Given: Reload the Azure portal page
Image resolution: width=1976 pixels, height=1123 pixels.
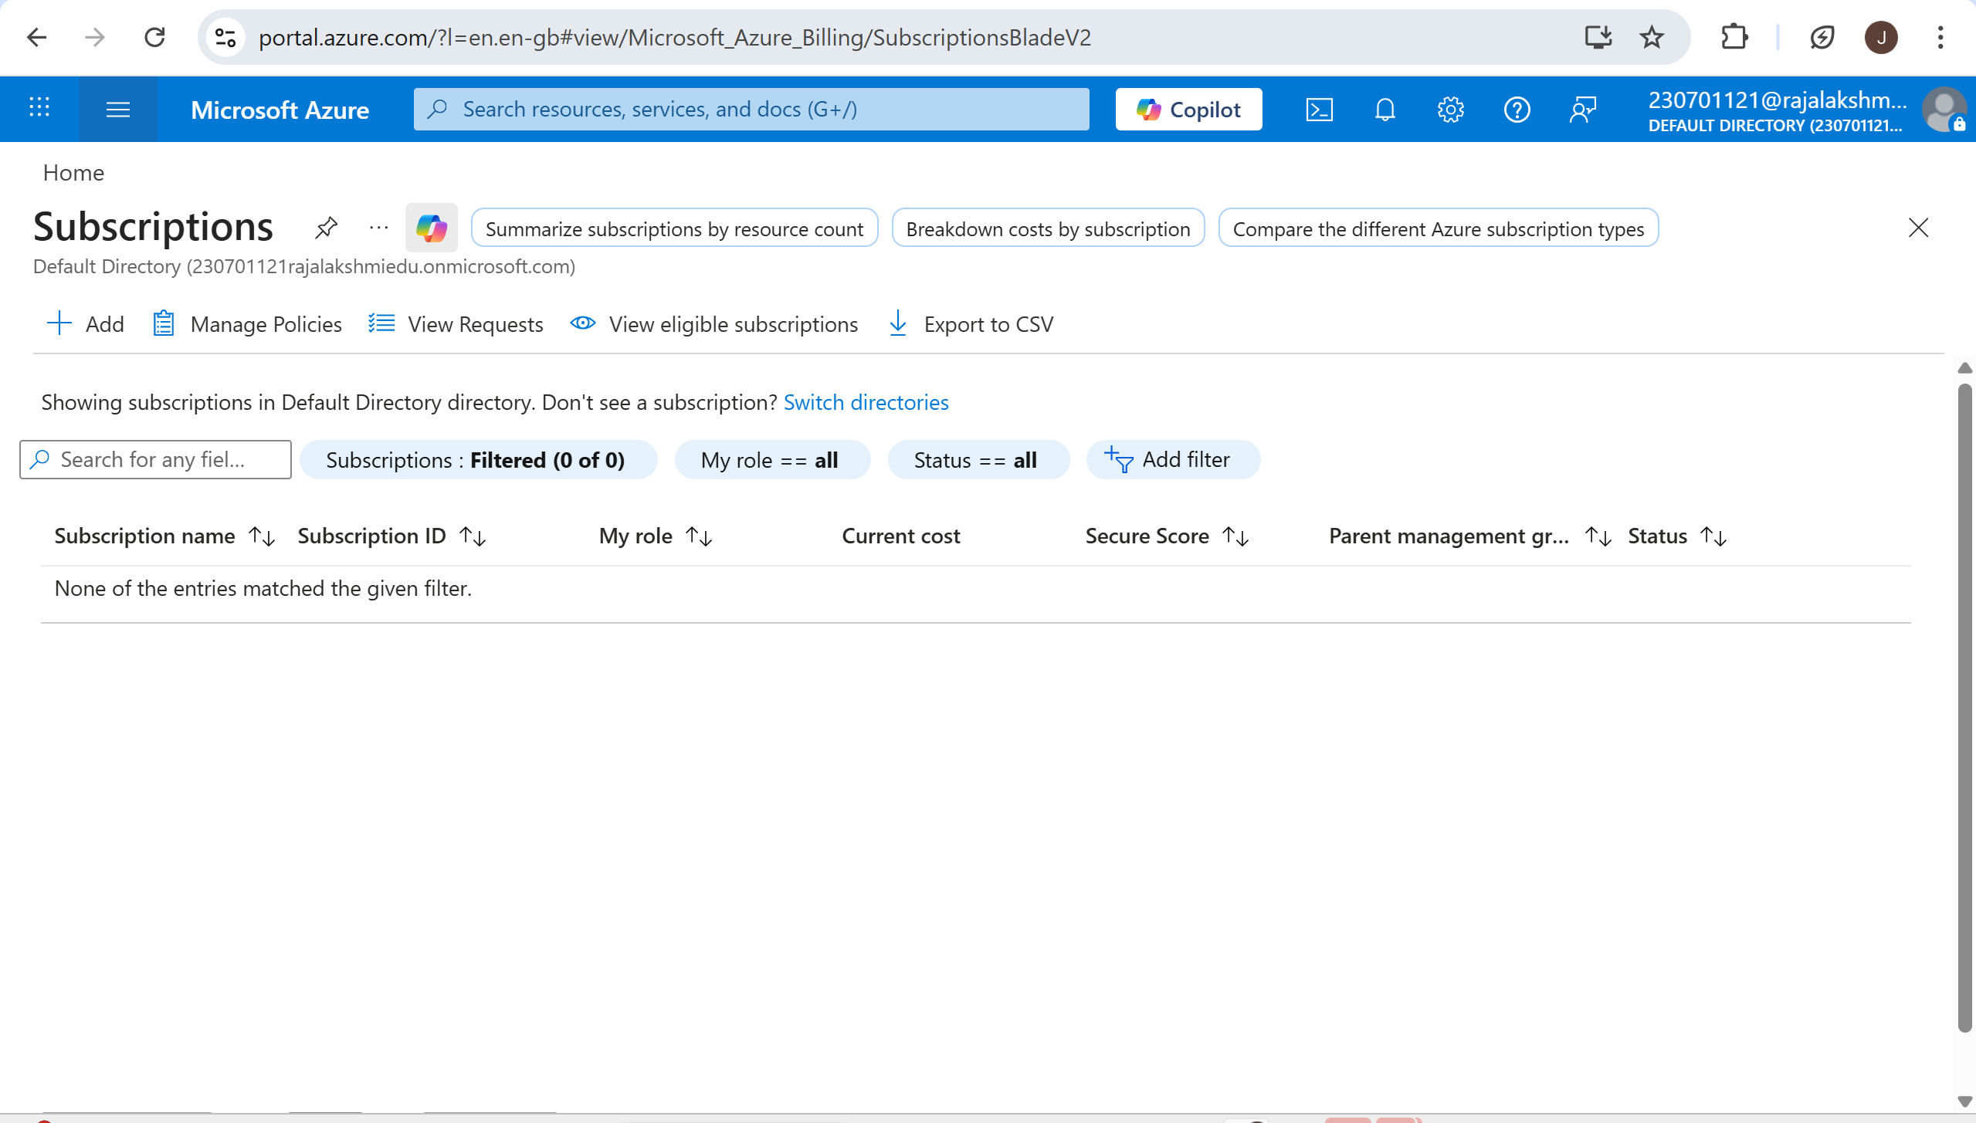Looking at the screenshot, I should [155, 37].
